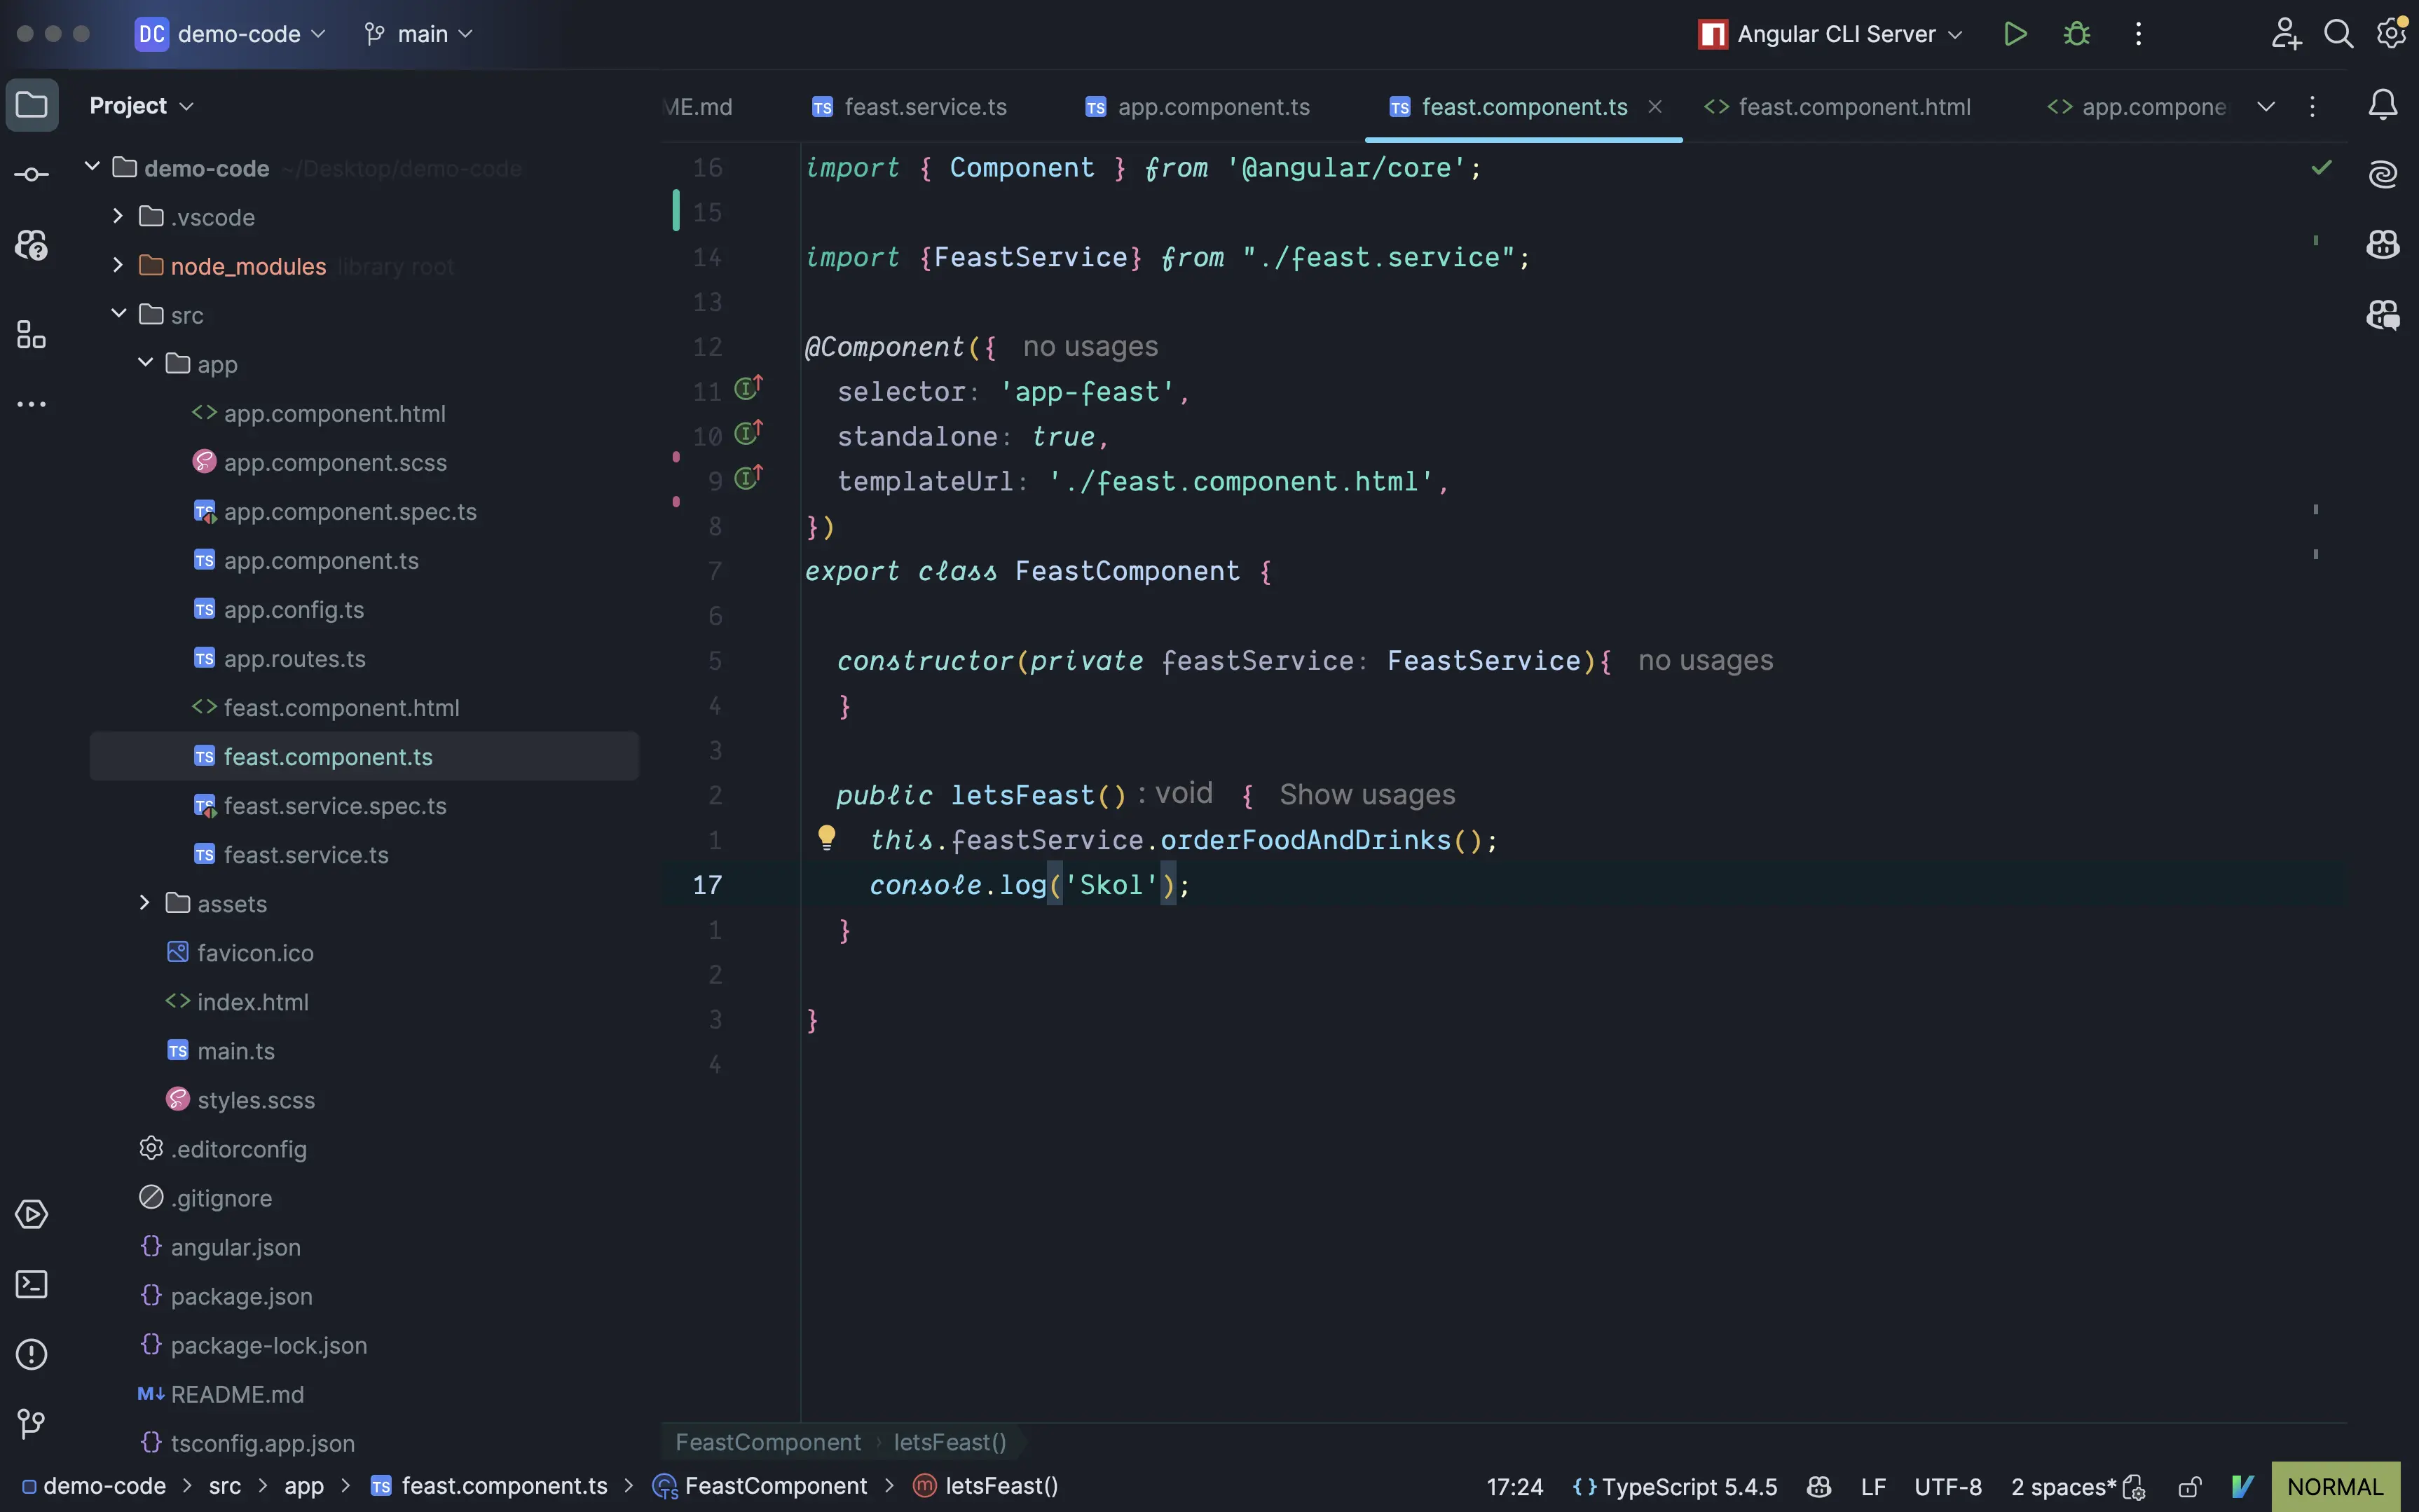Open the toolbar more actions kebab menu
2419x1512 pixels.
tap(2138, 34)
